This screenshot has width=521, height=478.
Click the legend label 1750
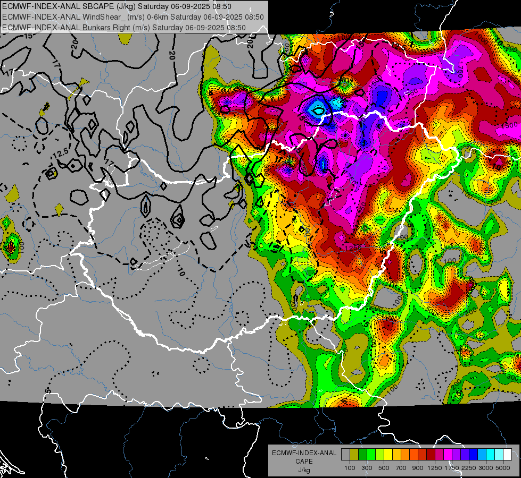(x=452, y=468)
